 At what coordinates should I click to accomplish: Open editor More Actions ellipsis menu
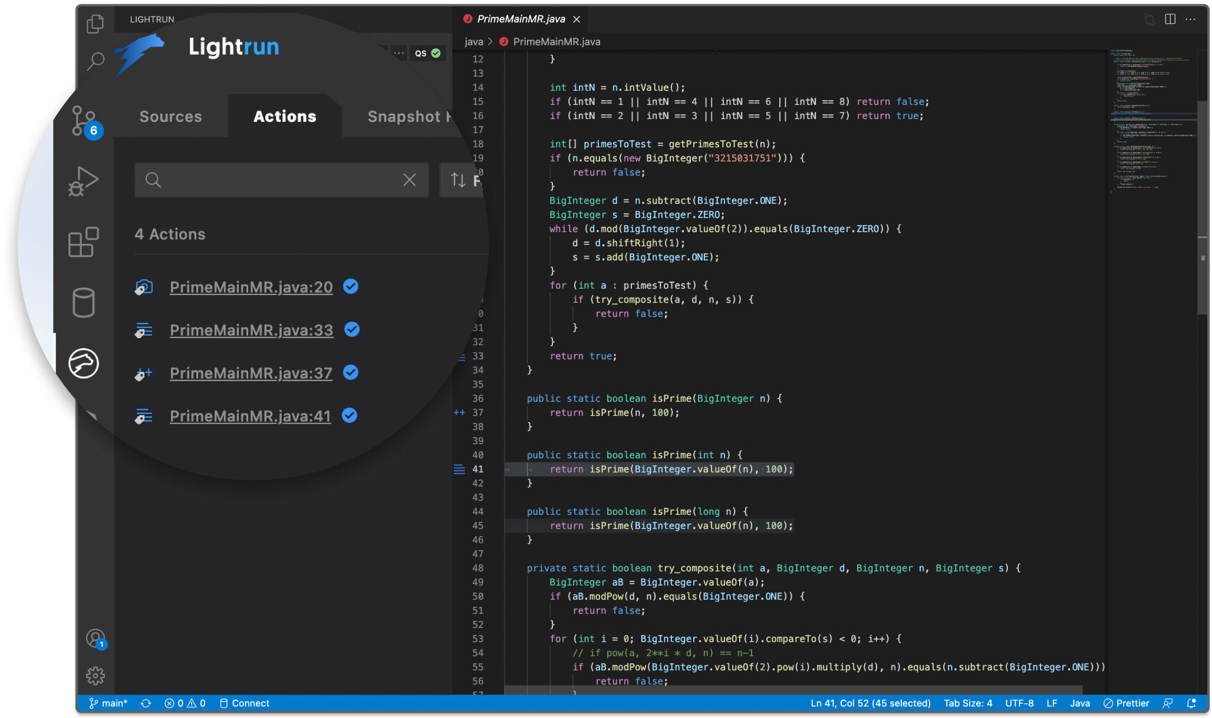1190,19
